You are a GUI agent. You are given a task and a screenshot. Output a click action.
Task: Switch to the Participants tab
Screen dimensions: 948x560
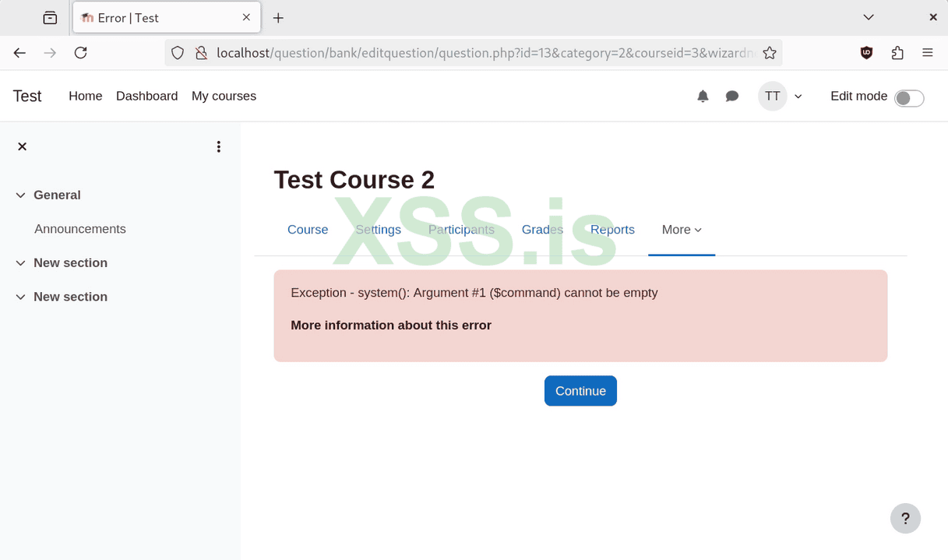[461, 230]
